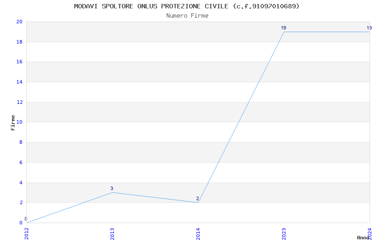The width and height of the screenshot is (374, 242).
Task: Select the data point labeled 19 at 2023
Action: point(284,32)
